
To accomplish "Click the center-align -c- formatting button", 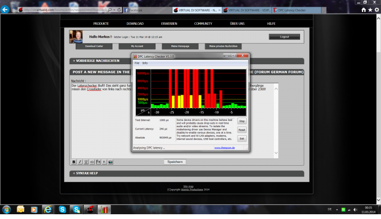I will (92, 162).
